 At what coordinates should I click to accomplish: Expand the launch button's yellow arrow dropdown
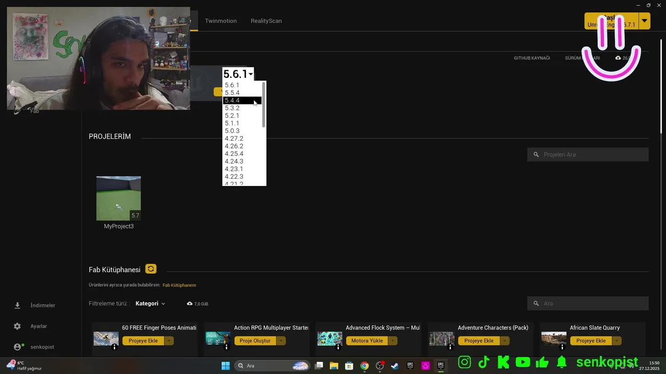tap(645, 21)
